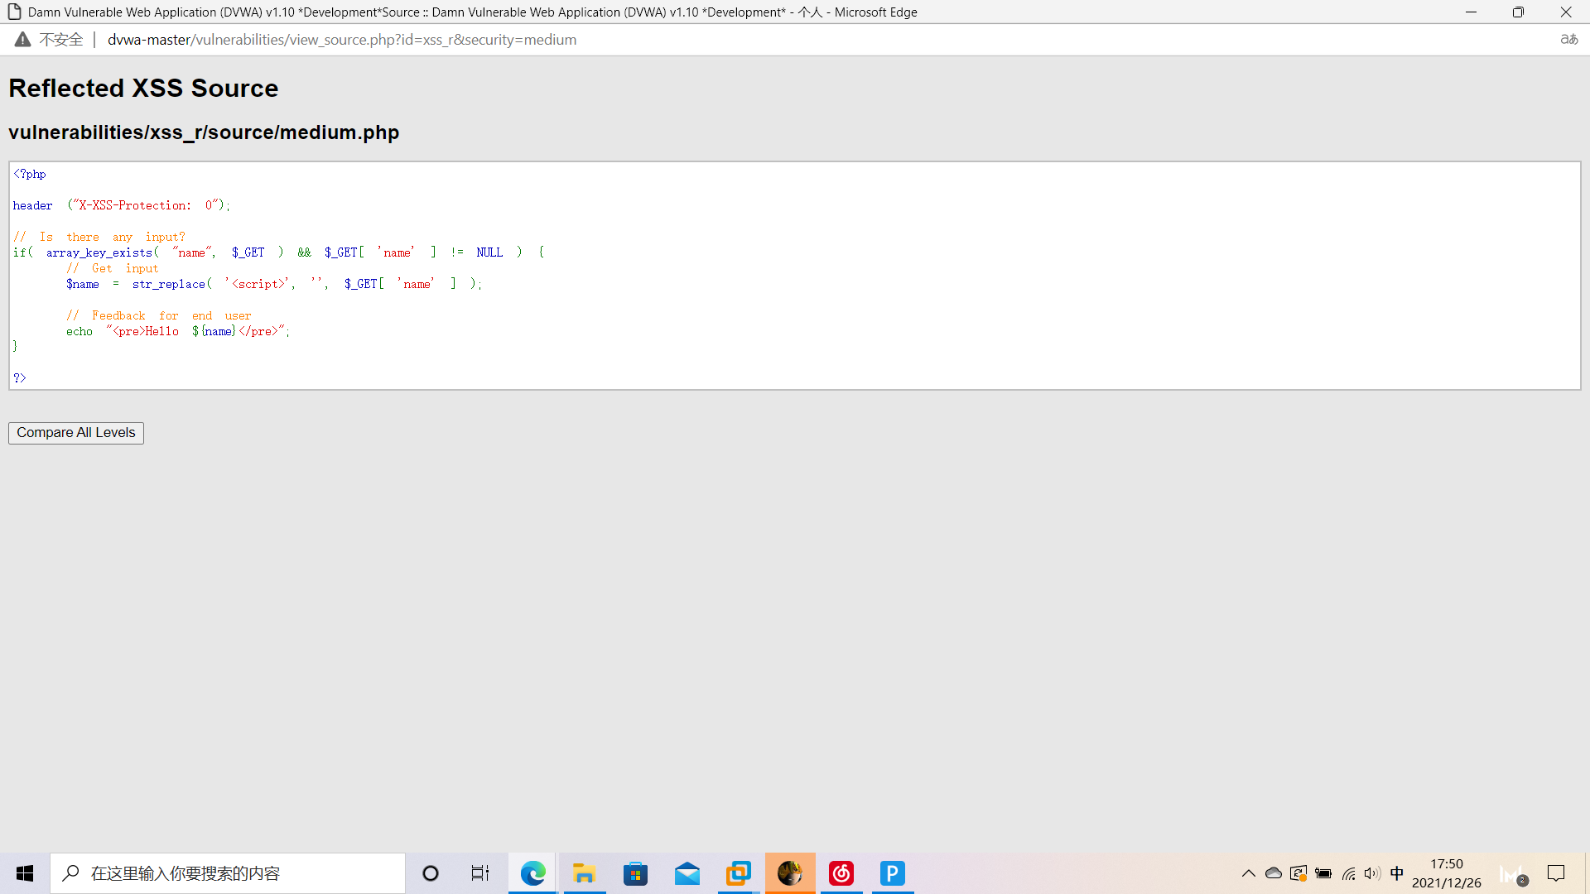Click the address bar URL text
The width and height of the screenshot is (1590, 894).
(341, 40)
